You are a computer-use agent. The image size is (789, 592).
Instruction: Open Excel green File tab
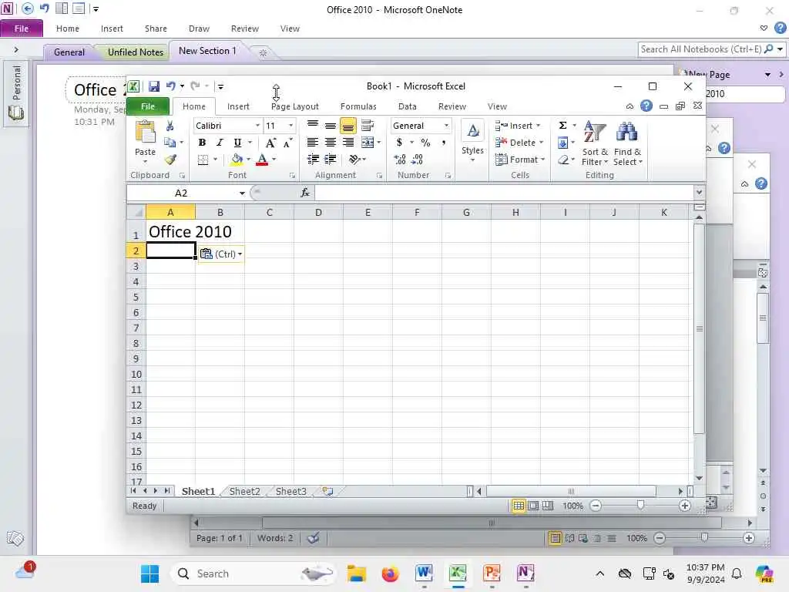click(148, 106)
